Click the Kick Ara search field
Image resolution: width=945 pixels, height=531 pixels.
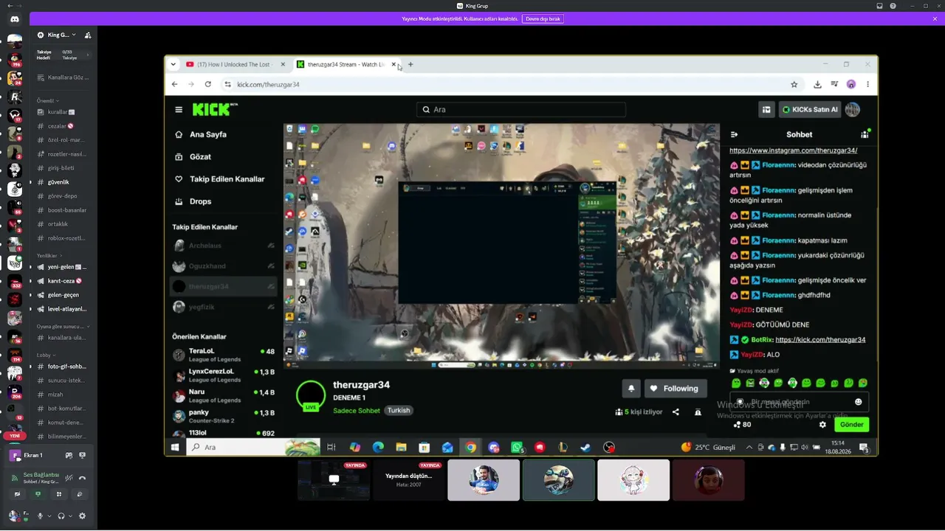point(520,109)
